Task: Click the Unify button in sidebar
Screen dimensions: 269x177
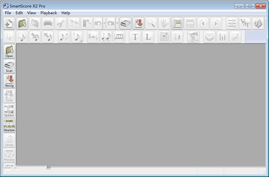Action: 9,96
